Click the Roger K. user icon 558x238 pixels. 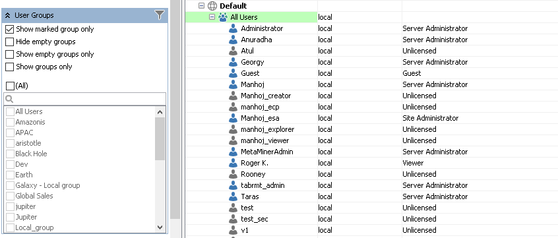pyautogui.click(x=233, y=163)
